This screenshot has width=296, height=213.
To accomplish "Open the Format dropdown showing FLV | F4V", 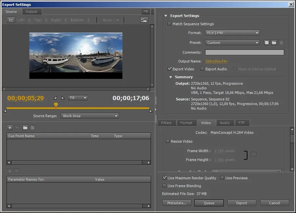I will click(x=232, y=33).
